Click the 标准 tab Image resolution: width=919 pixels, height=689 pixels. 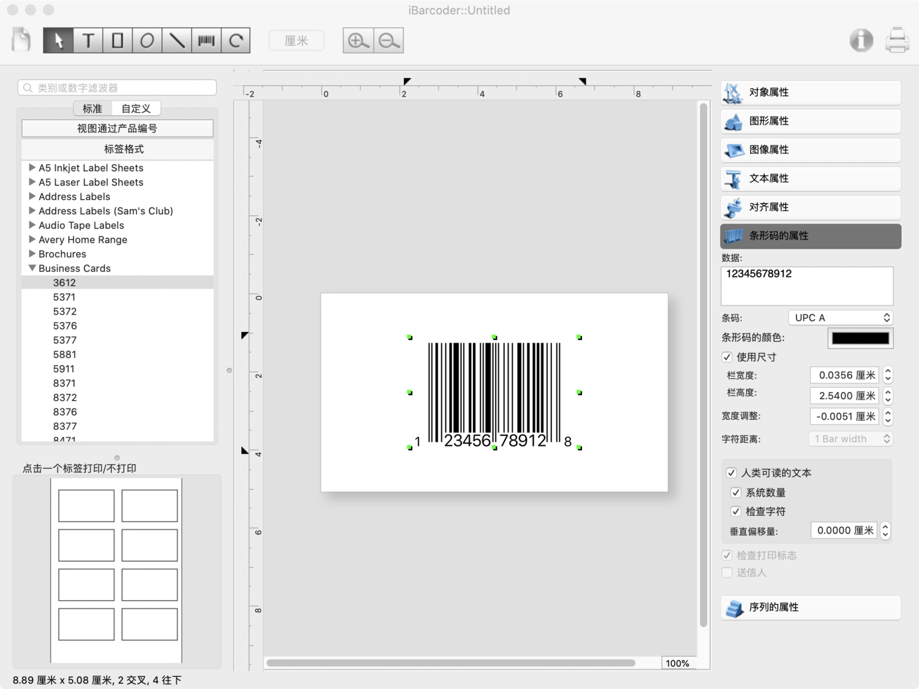point(92,108)
